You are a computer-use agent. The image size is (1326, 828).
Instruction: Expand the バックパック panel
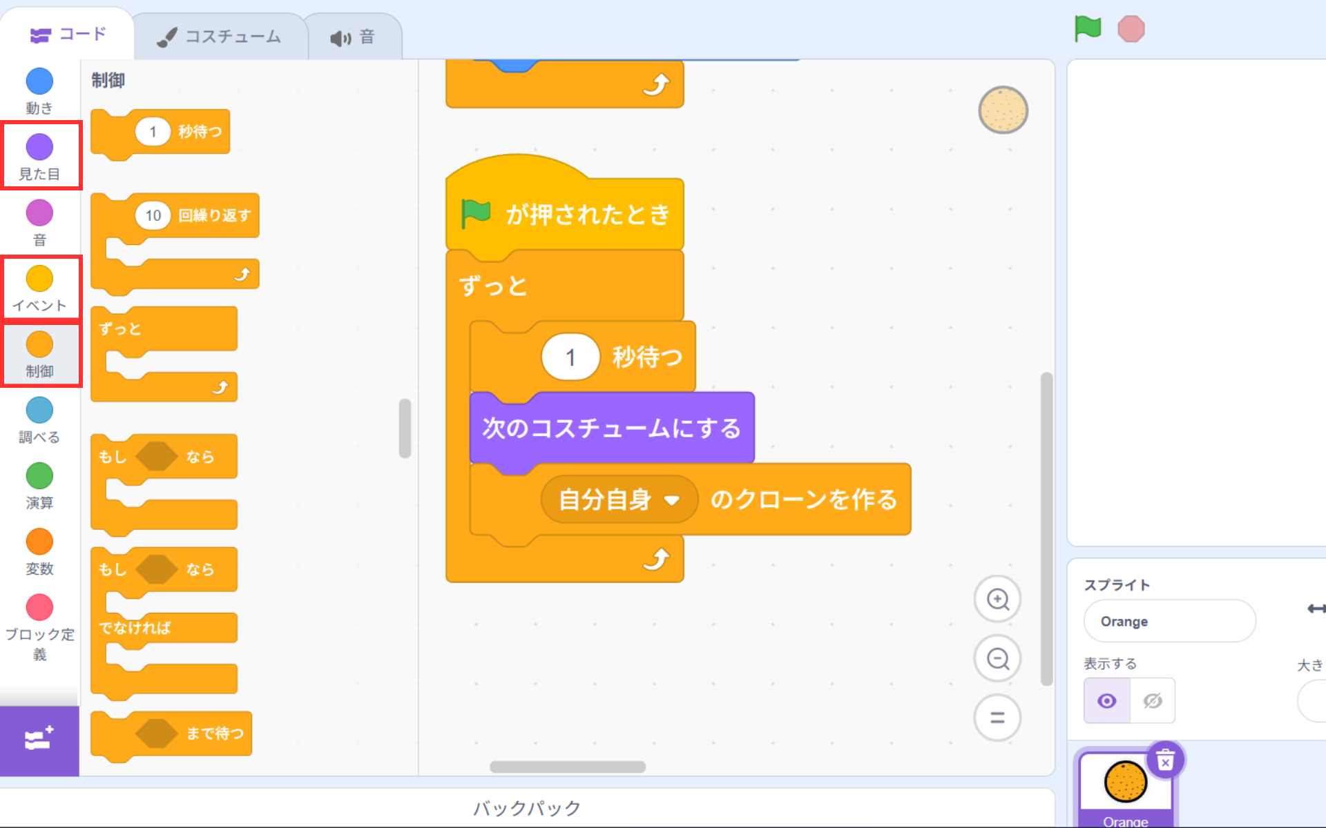point(526,807)
